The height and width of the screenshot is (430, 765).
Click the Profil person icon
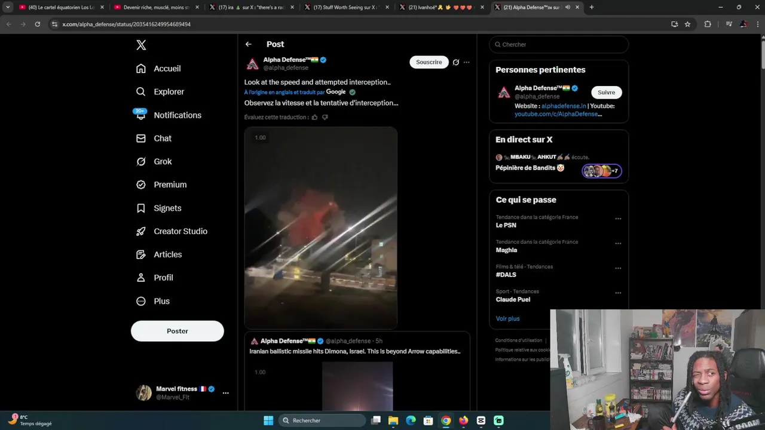tap(141, 278)
